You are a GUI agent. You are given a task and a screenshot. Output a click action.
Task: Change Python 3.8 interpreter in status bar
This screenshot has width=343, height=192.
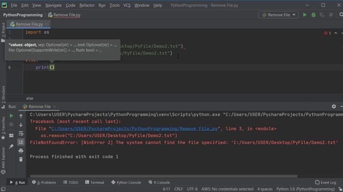click(x=305, y=189)
